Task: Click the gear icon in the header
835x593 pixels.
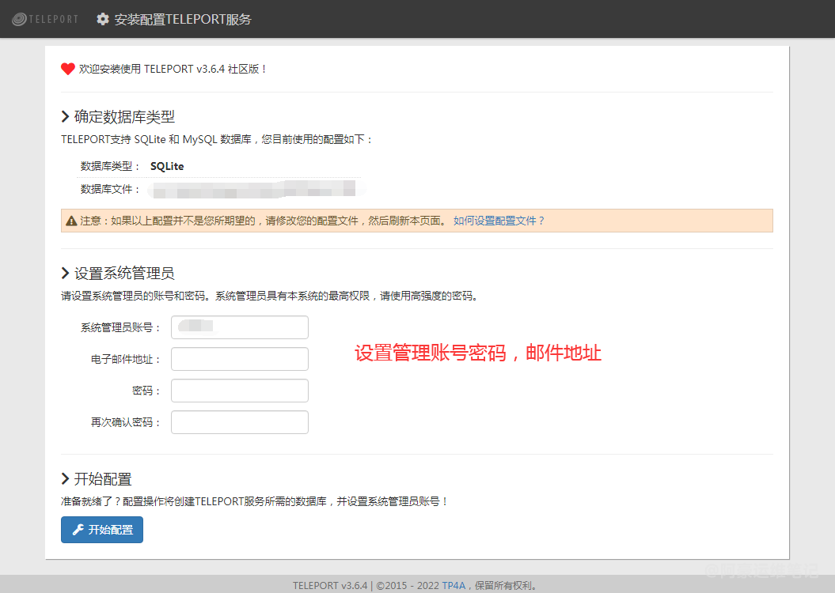Action: [x=103, y=19]
